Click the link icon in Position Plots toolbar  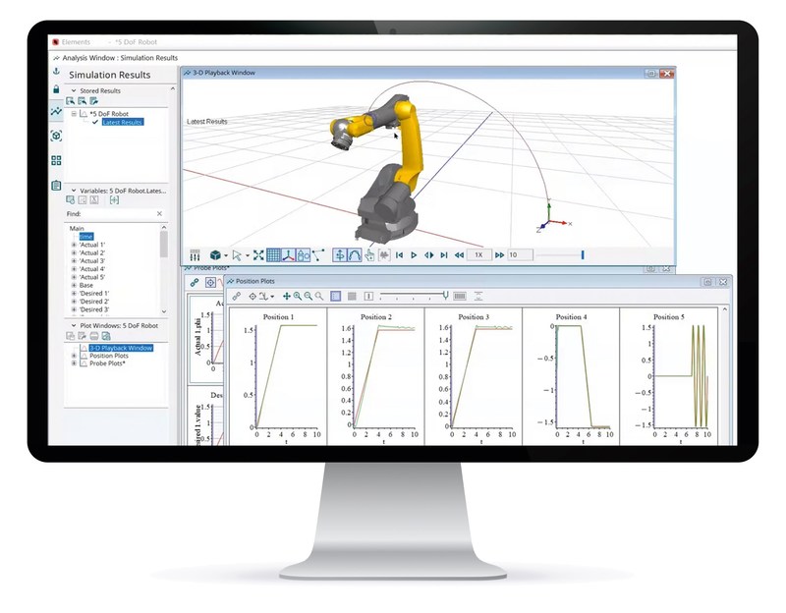point(237,296)
